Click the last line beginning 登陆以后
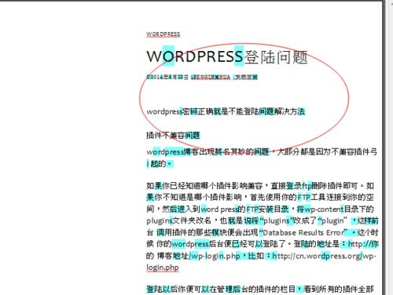 pyautogui.click(x=260, y=289)
